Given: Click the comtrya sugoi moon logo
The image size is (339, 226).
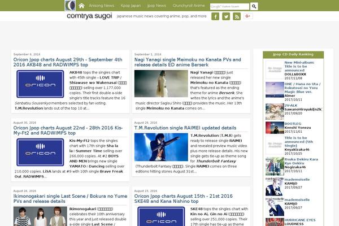Looking at the screenshot, I should [x=70, y=6].
